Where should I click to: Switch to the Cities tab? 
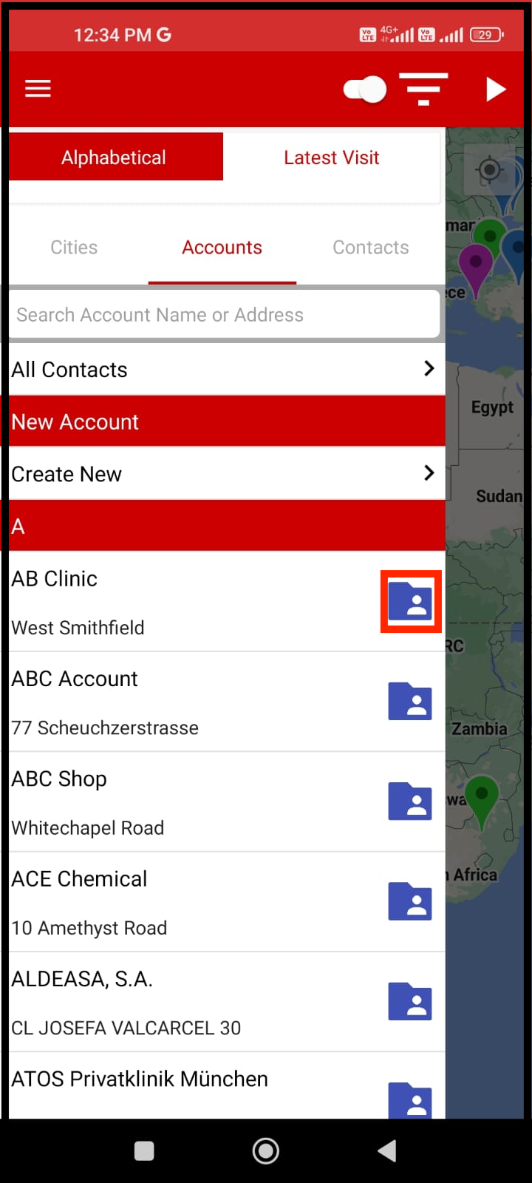pos(74,247)
